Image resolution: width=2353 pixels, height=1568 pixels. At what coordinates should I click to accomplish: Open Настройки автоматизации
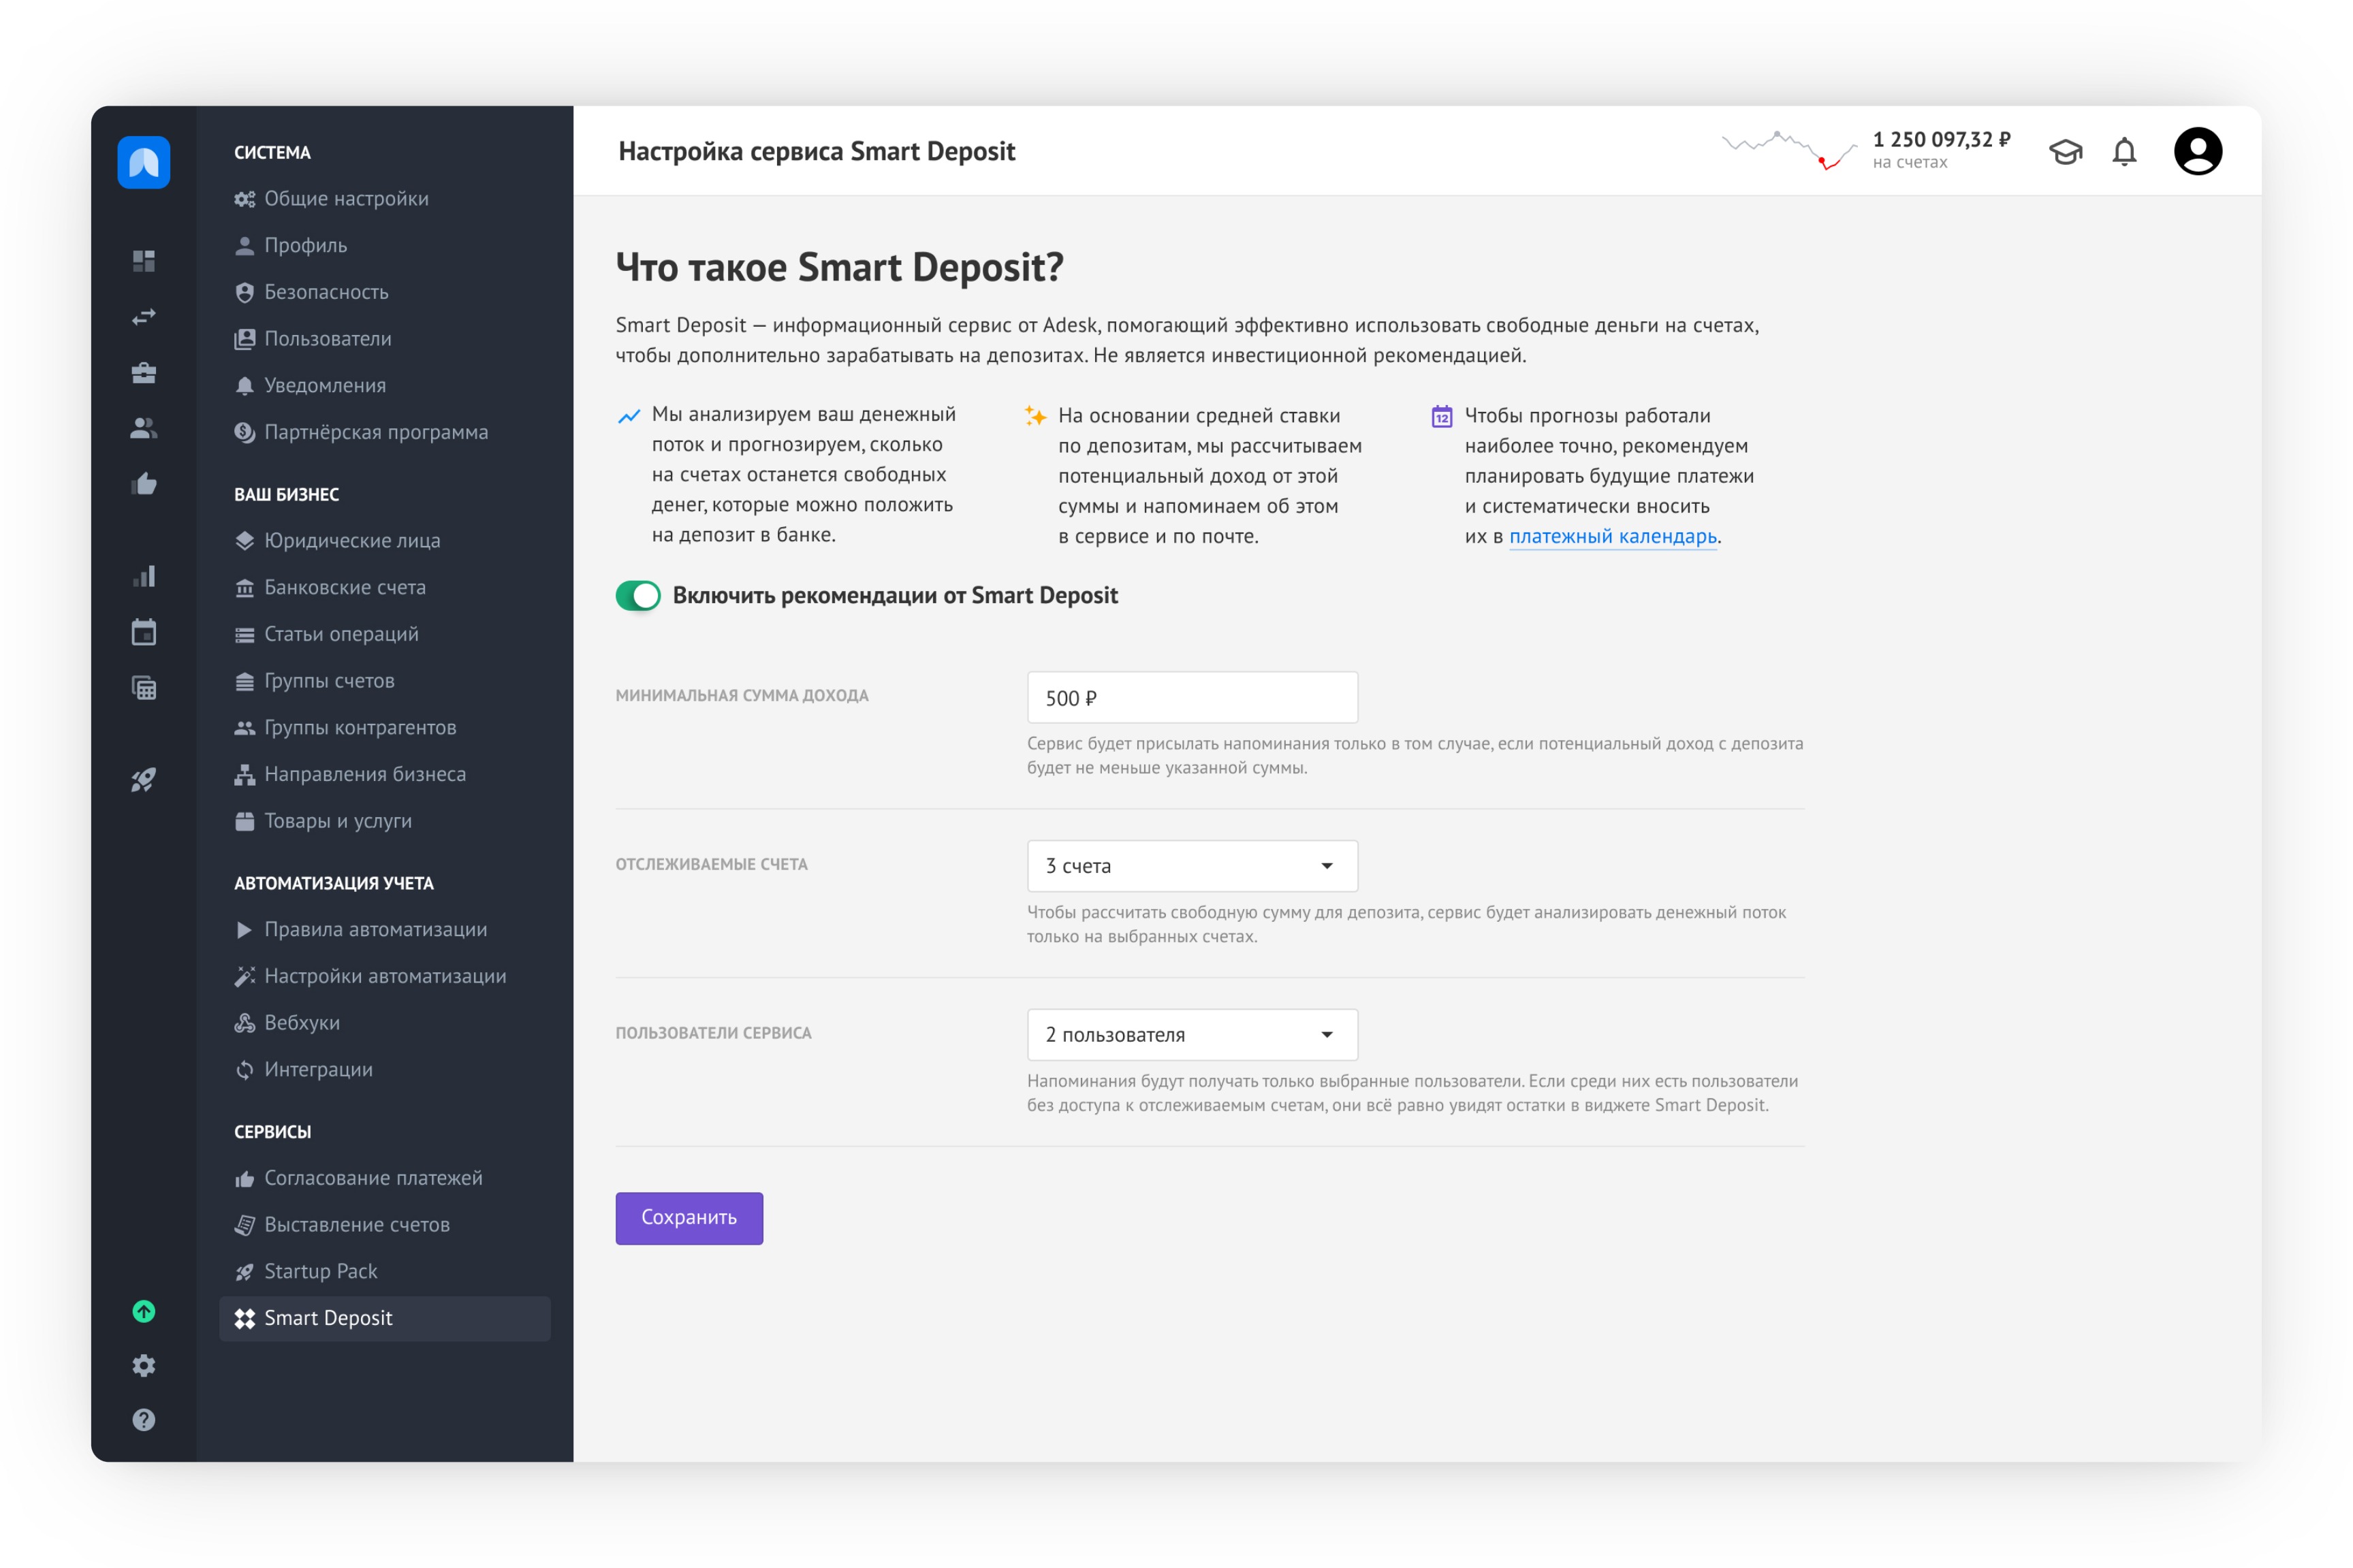pyautogui.click(x=384, y=977)
